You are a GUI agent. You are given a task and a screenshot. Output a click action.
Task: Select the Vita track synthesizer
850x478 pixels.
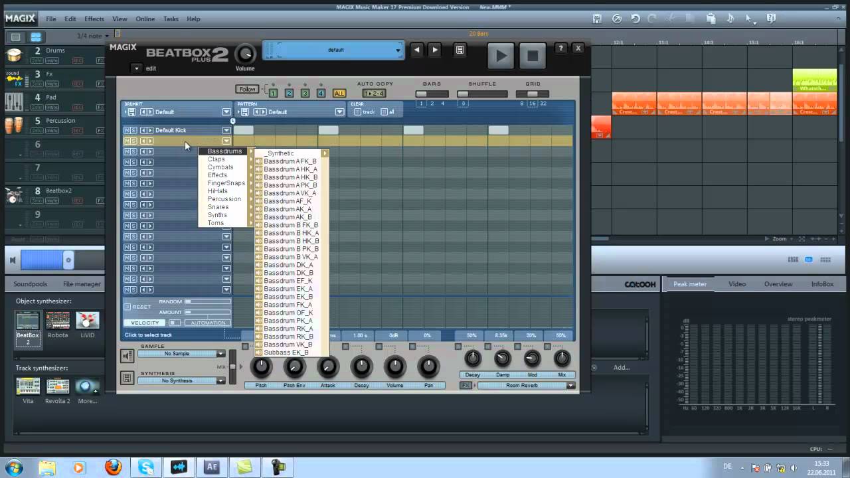[x=28, y=391]
